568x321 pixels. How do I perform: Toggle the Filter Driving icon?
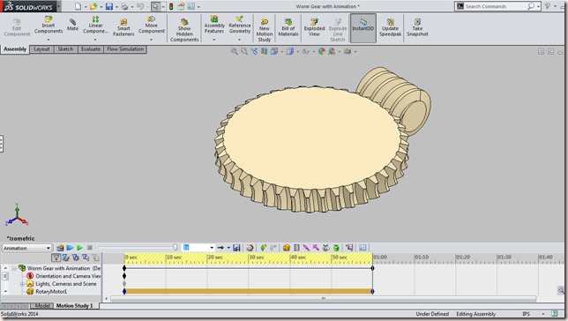tap(75, 258)
